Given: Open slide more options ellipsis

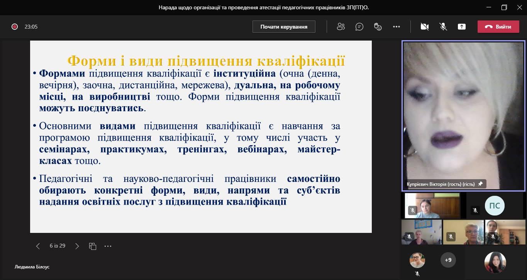Looking at the screenshot, I should pyautogui.click(x=108, y=246).
